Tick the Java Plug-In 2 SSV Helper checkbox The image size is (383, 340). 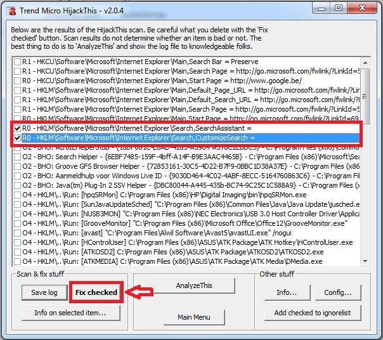[x=17, y=185]
